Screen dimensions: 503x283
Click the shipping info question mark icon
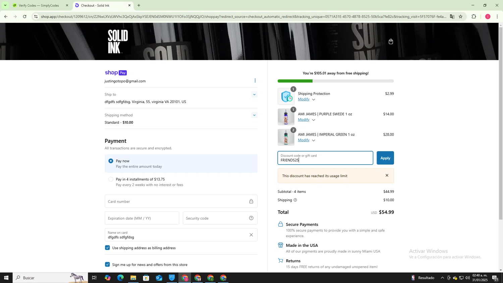point(295,200)
